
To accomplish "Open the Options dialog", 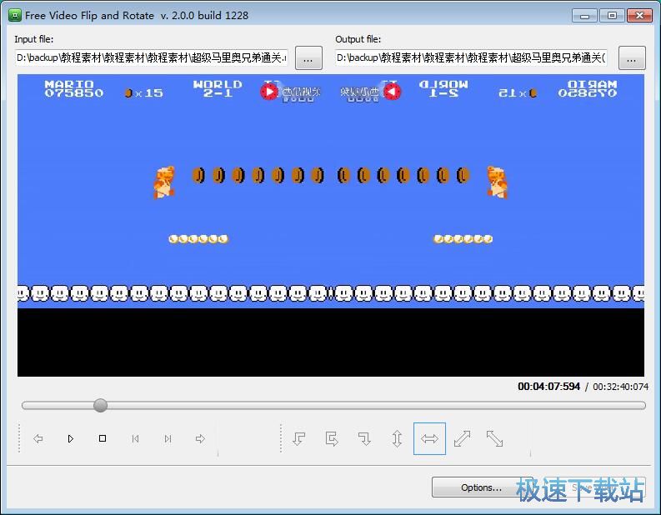I will (482, 487).
